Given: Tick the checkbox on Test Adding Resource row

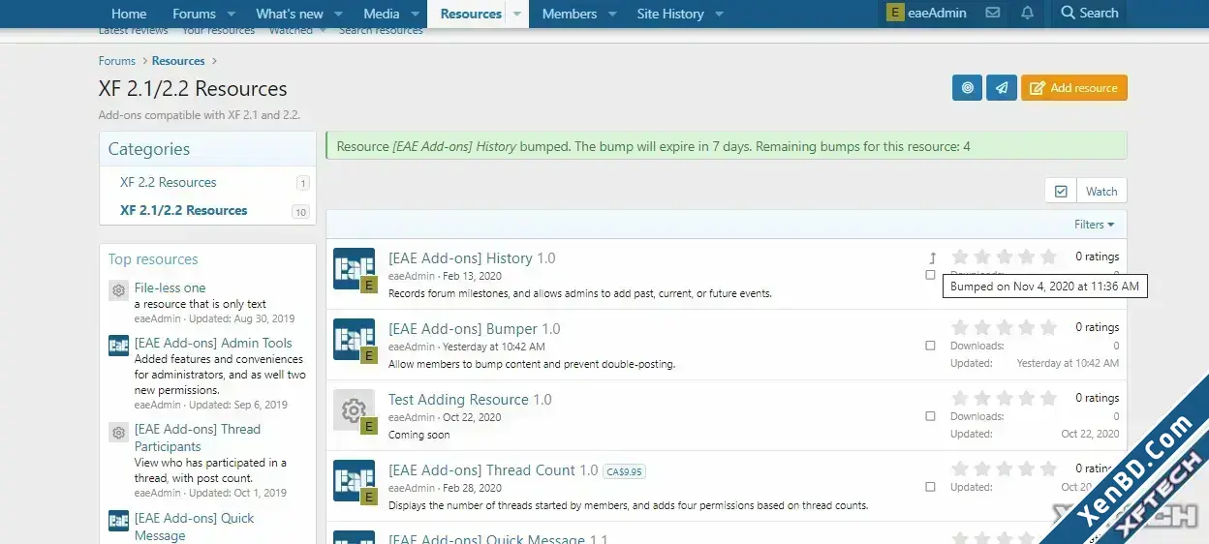Looking at the screenshot, I should (930, 416).
